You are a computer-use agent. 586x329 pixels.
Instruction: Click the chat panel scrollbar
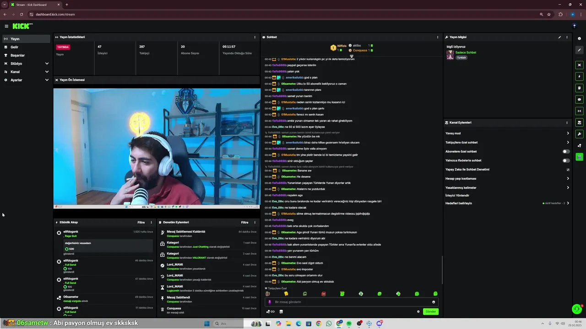442,270
